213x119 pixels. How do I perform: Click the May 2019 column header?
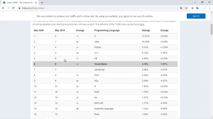click(x=60, y=30)
